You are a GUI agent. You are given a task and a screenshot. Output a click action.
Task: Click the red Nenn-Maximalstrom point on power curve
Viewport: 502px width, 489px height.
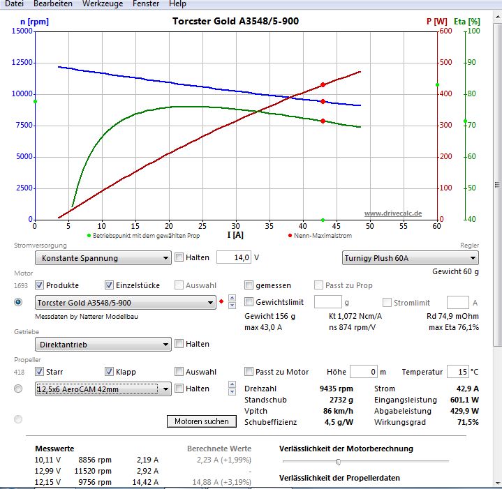pyautogui.click(x=323, y=84)
